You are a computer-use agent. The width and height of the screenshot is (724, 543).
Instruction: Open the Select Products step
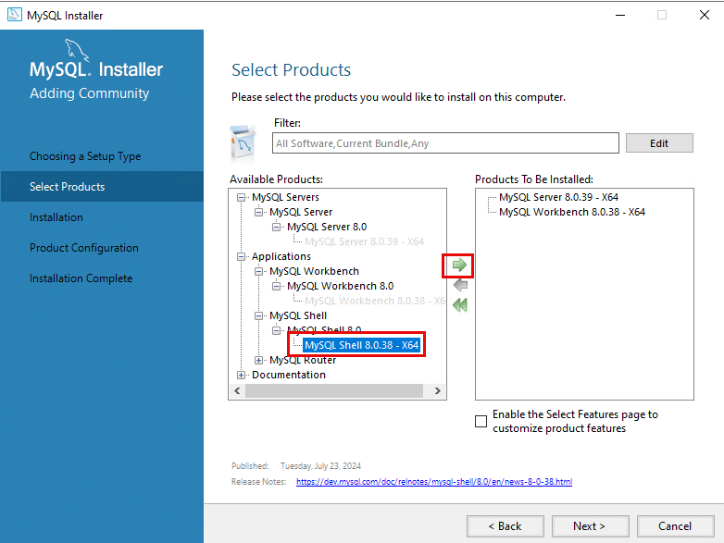point(102,186)
